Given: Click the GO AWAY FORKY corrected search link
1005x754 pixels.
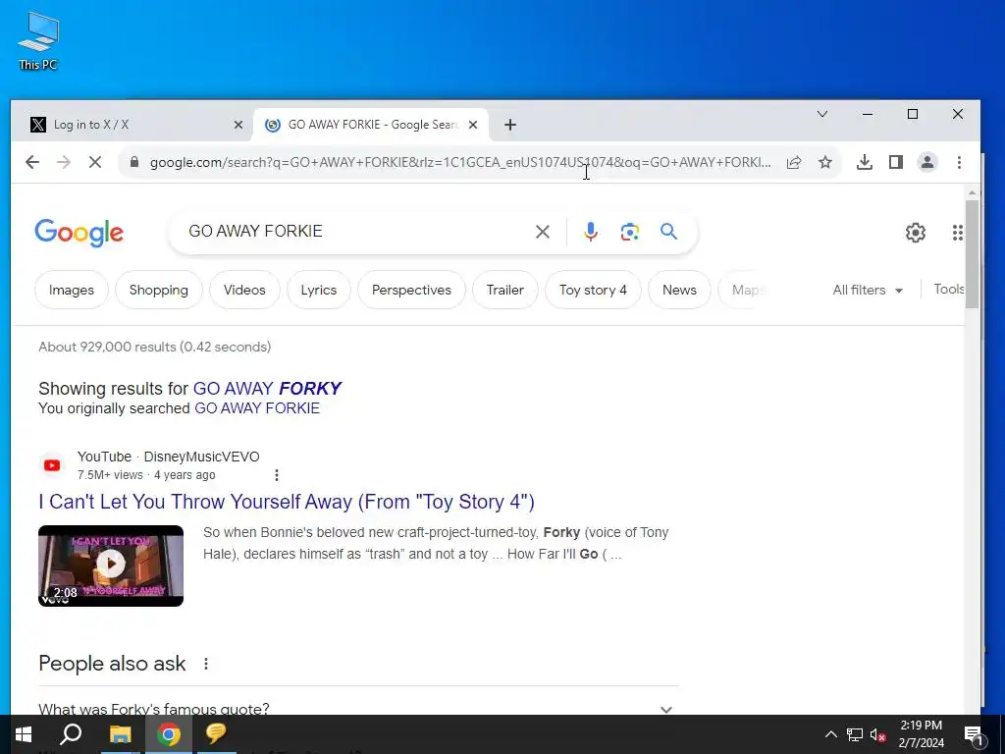Looking at the screenshot, I should [267, 389].
